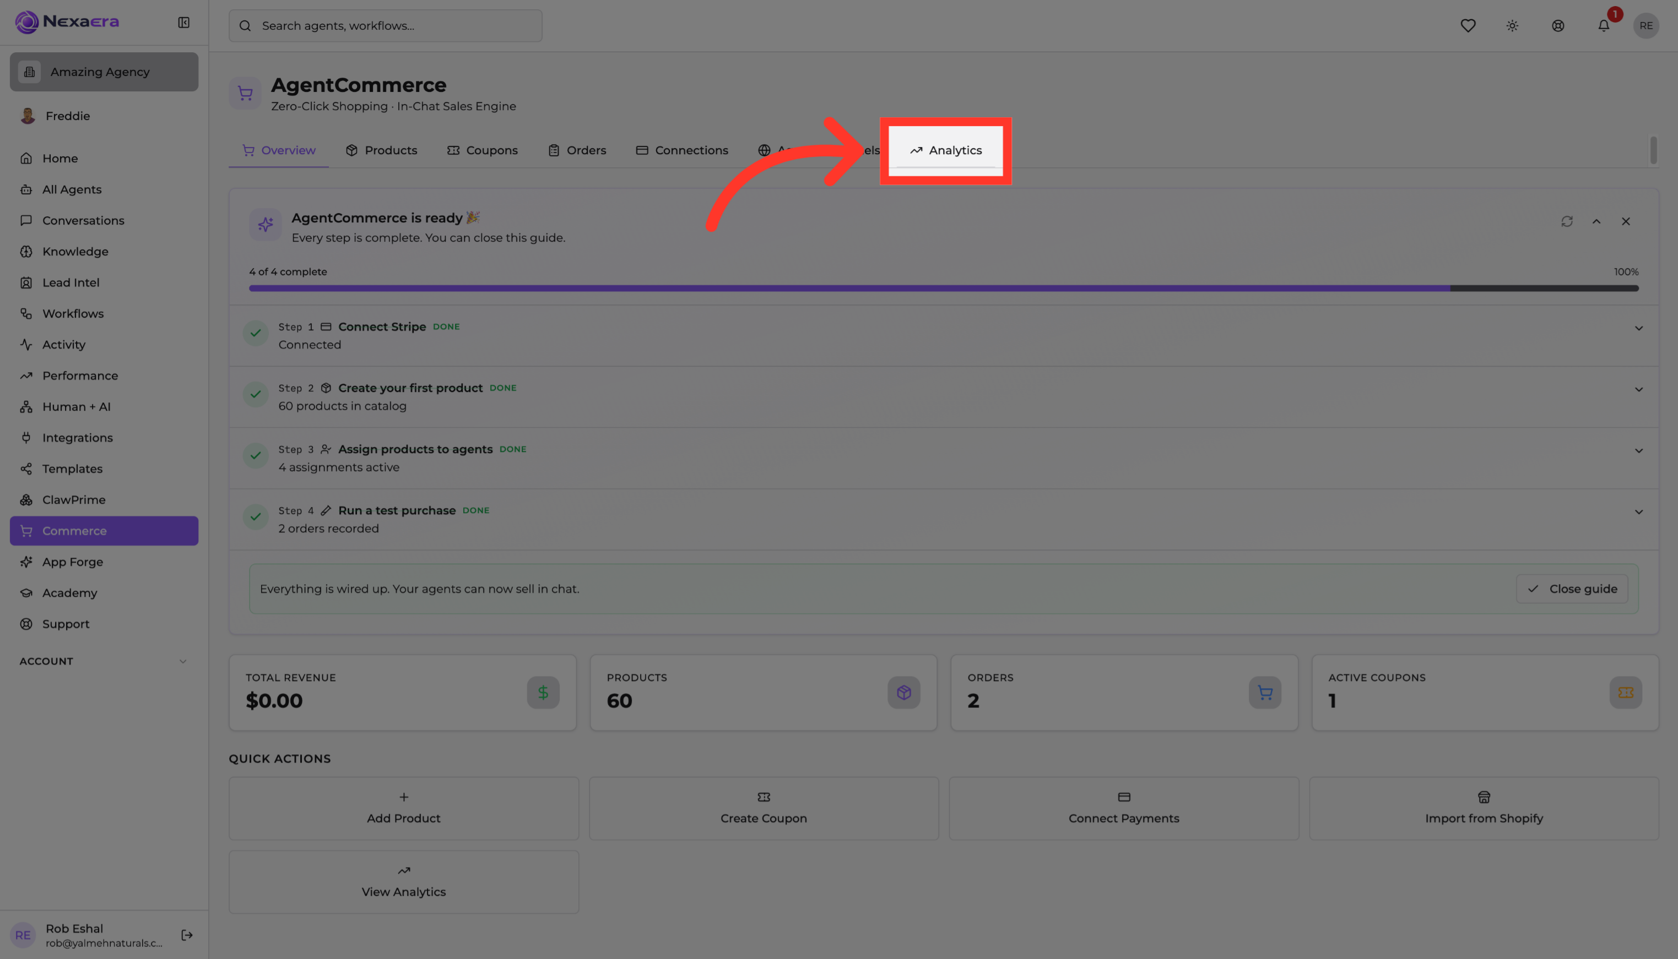
Task: Click Create Coupon quick action
Action: [x=764, y=808]
